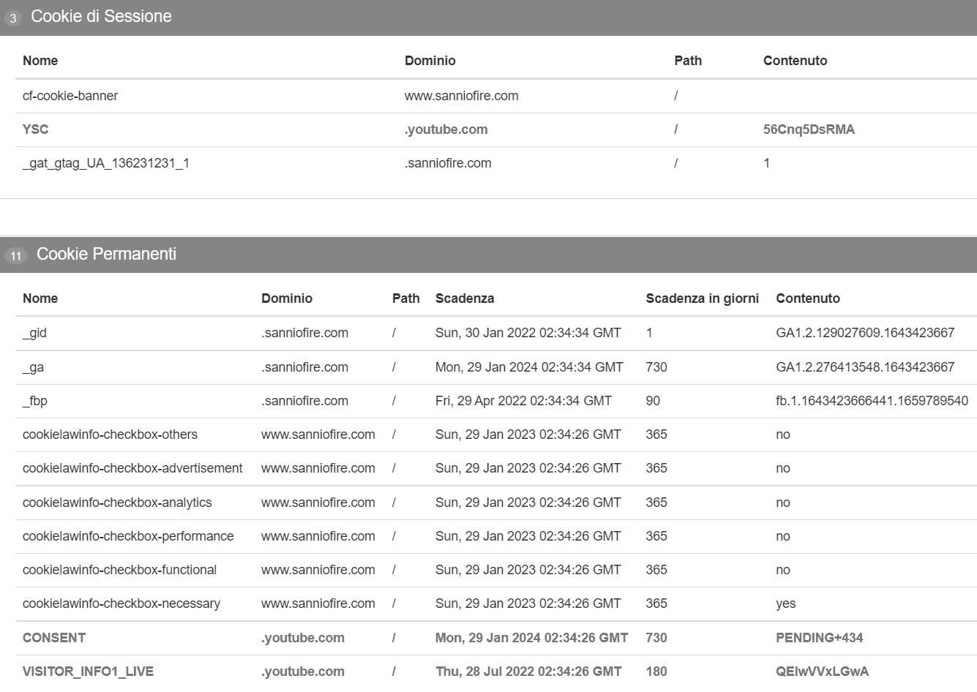Viewport: 977px width, 692px height.
Task: Click the Scadenza in giorni column header
Action: point(702,298)
